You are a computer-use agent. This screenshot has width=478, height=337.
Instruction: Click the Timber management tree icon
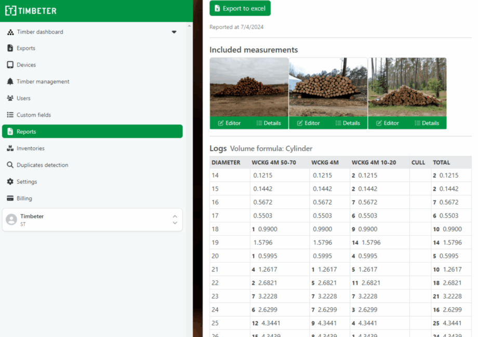tap(10, 81)
